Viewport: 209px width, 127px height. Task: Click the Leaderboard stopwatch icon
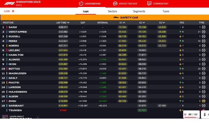[81, 4]
